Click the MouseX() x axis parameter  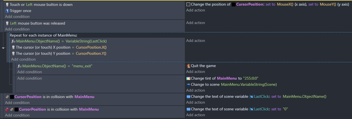click(x=285, y=4)
